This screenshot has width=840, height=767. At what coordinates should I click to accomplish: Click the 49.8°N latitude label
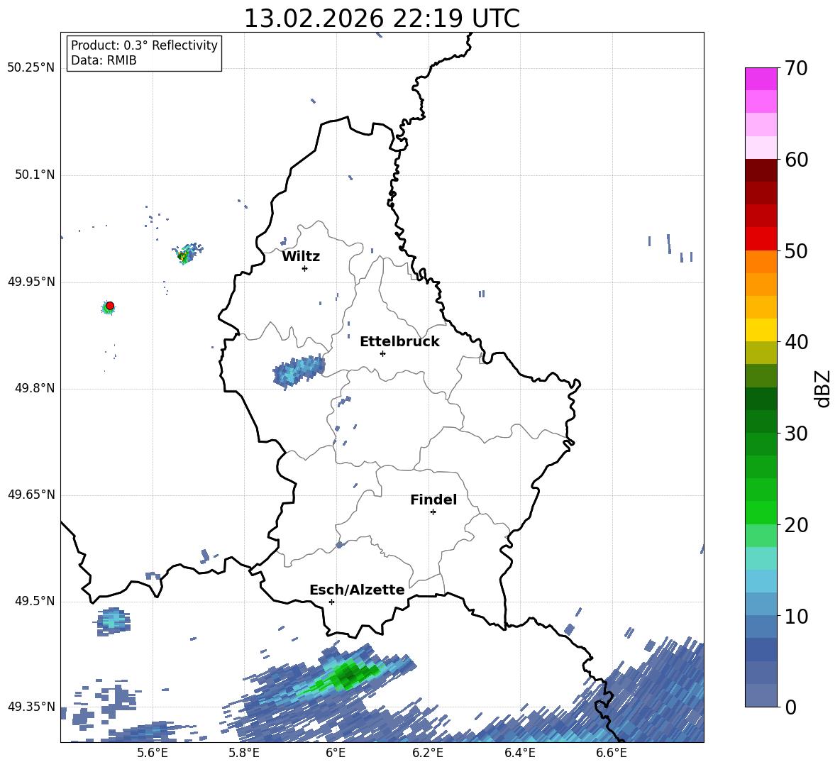[x=35, y=388]
